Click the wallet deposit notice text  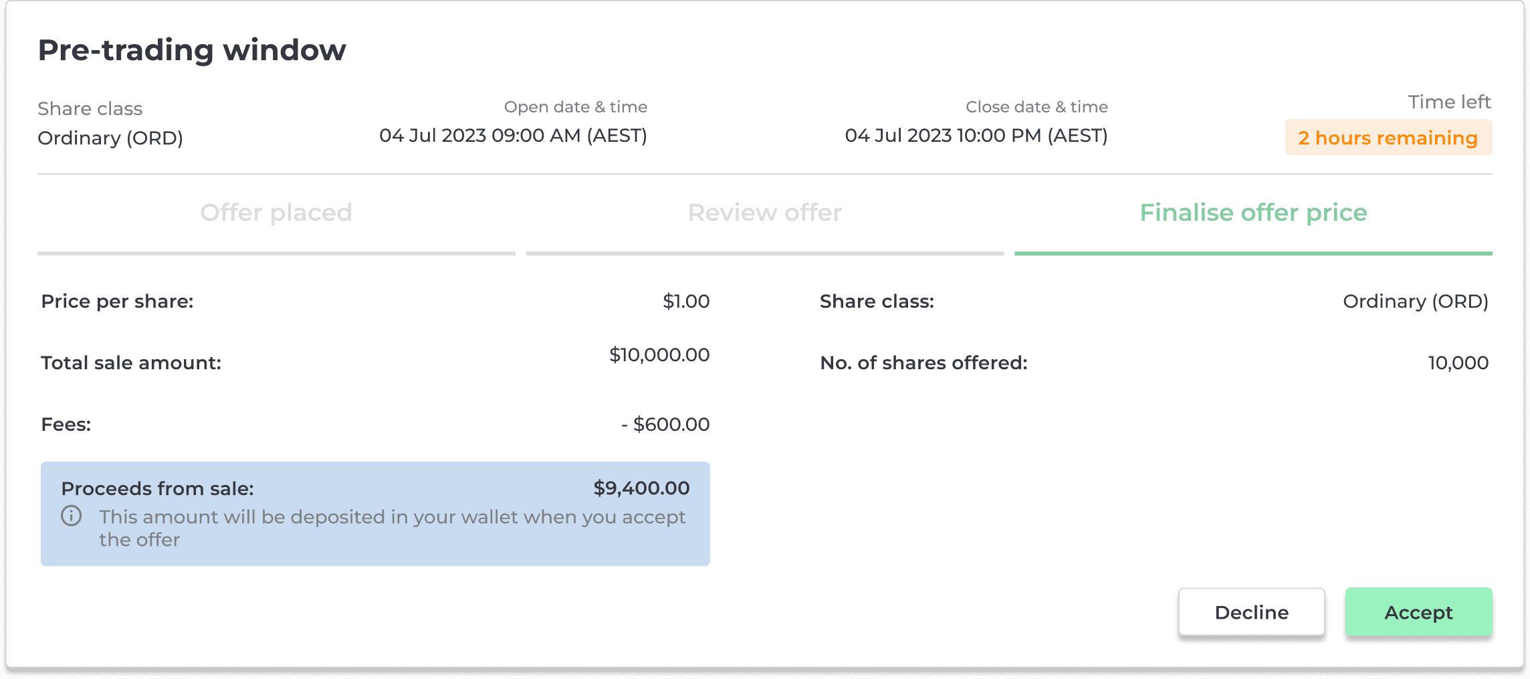[x=393, y=528]
